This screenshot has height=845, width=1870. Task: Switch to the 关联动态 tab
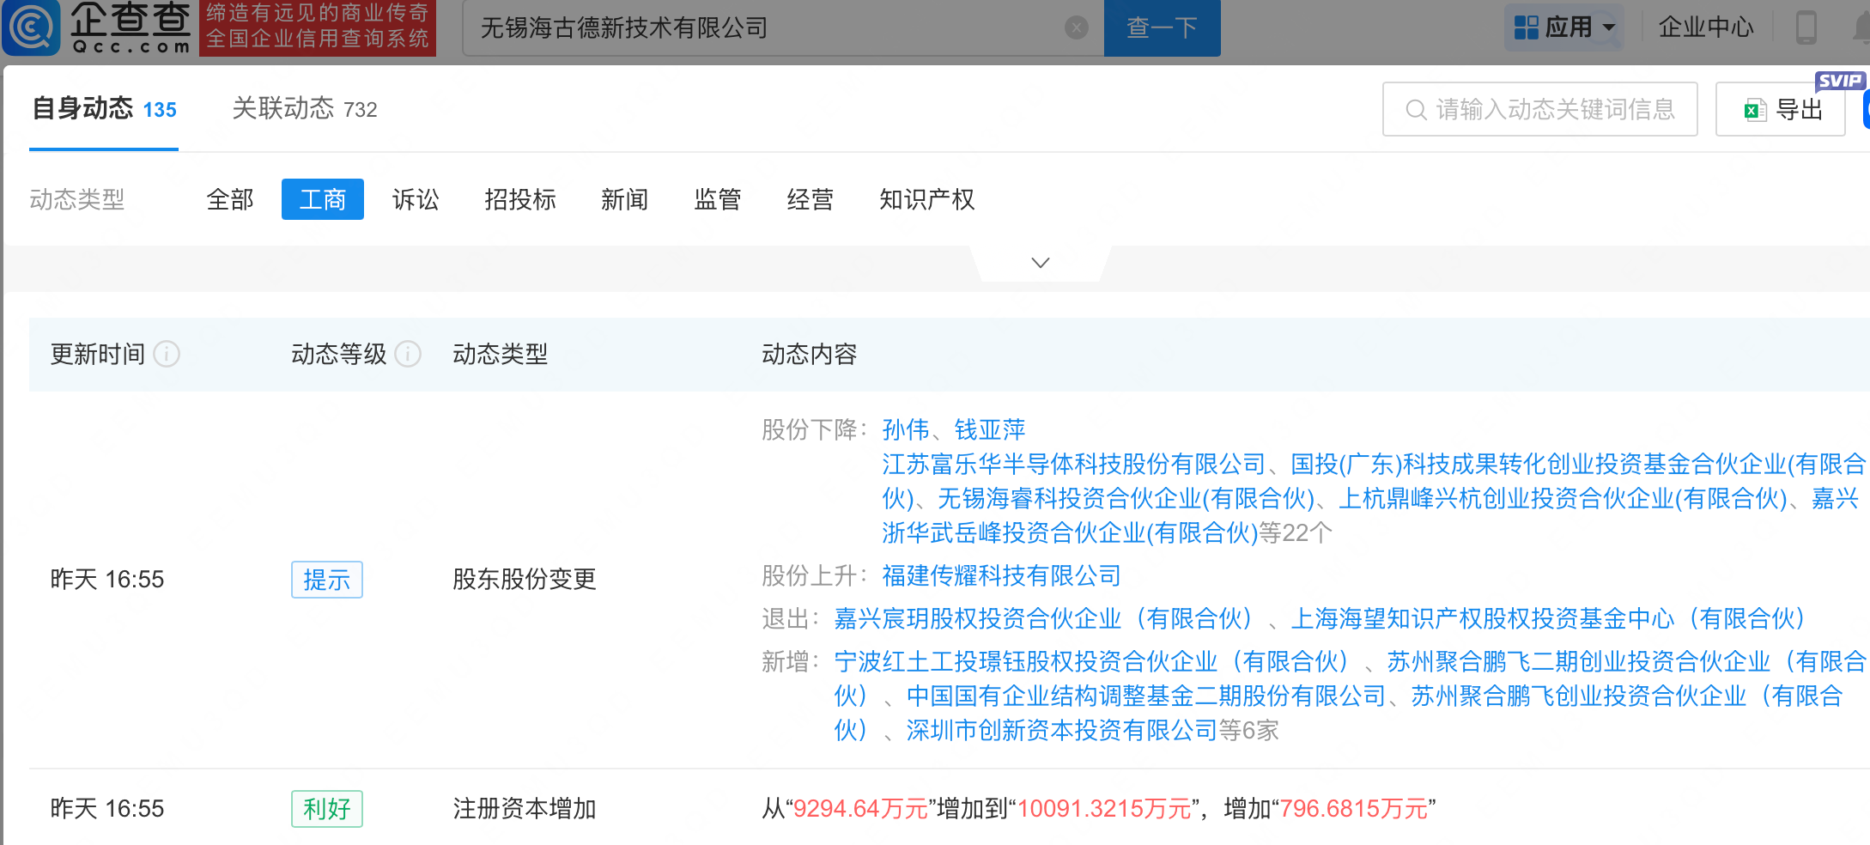(305, 109)
